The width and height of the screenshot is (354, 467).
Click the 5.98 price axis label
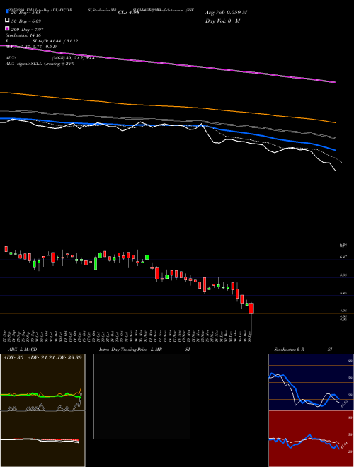pos(343,275)
